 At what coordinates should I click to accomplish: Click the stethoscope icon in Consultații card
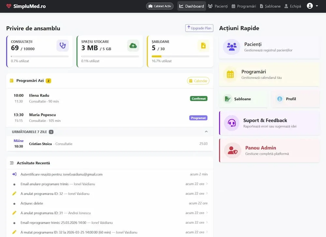pos(63,46)
